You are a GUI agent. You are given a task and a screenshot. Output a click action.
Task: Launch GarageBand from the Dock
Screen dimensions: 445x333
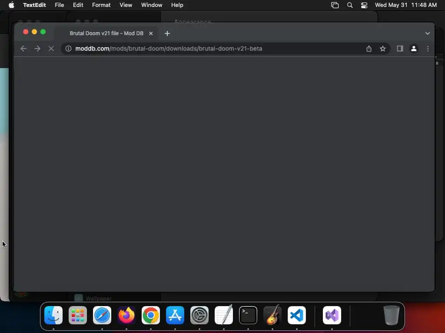pos(272,315)
